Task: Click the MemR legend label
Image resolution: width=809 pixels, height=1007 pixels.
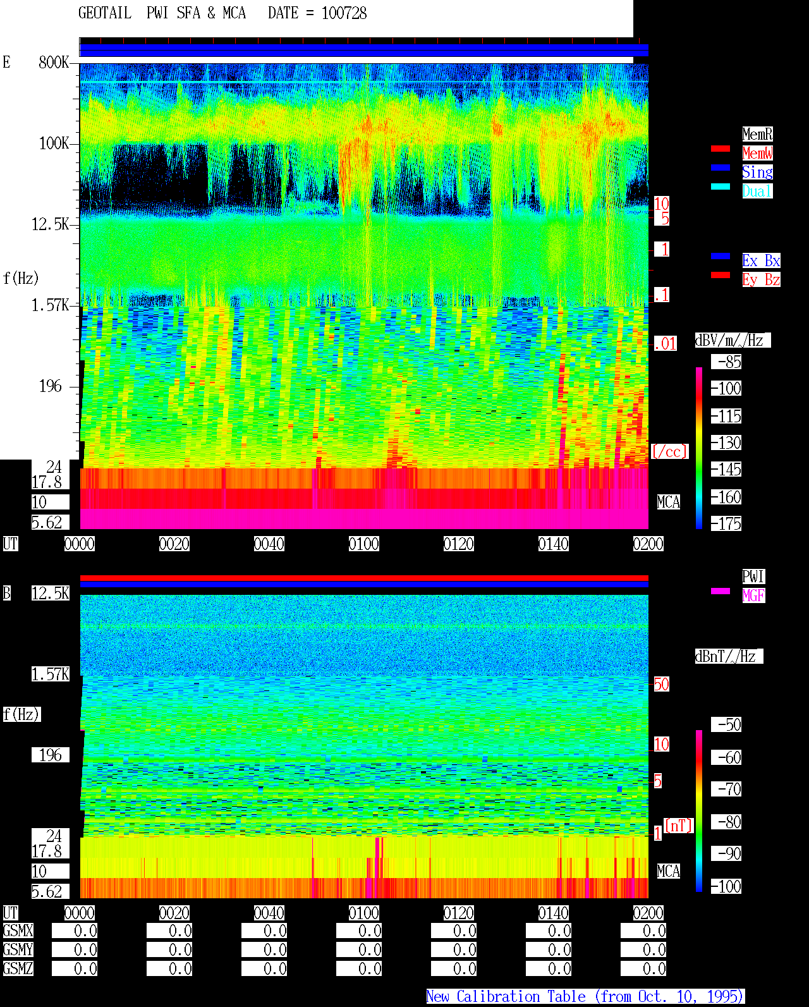Action: click(757, 134)
